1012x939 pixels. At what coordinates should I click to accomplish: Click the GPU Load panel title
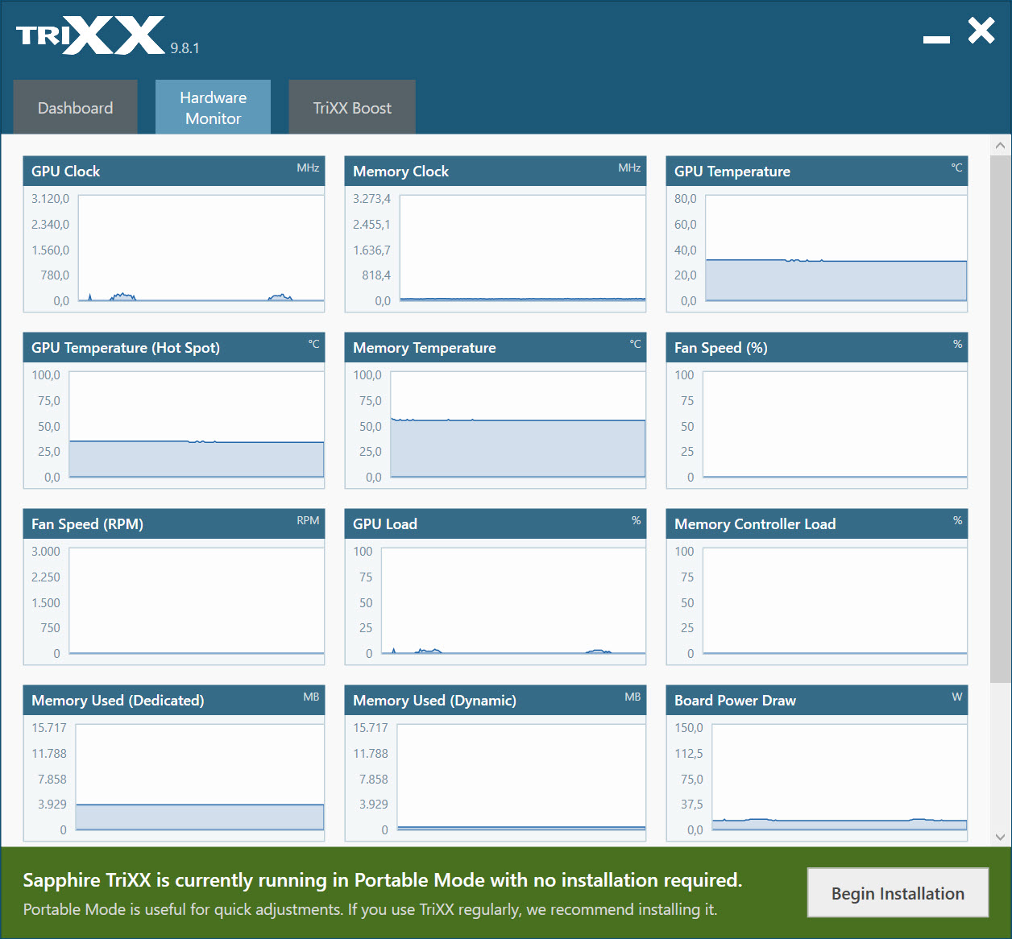[384, 524]
